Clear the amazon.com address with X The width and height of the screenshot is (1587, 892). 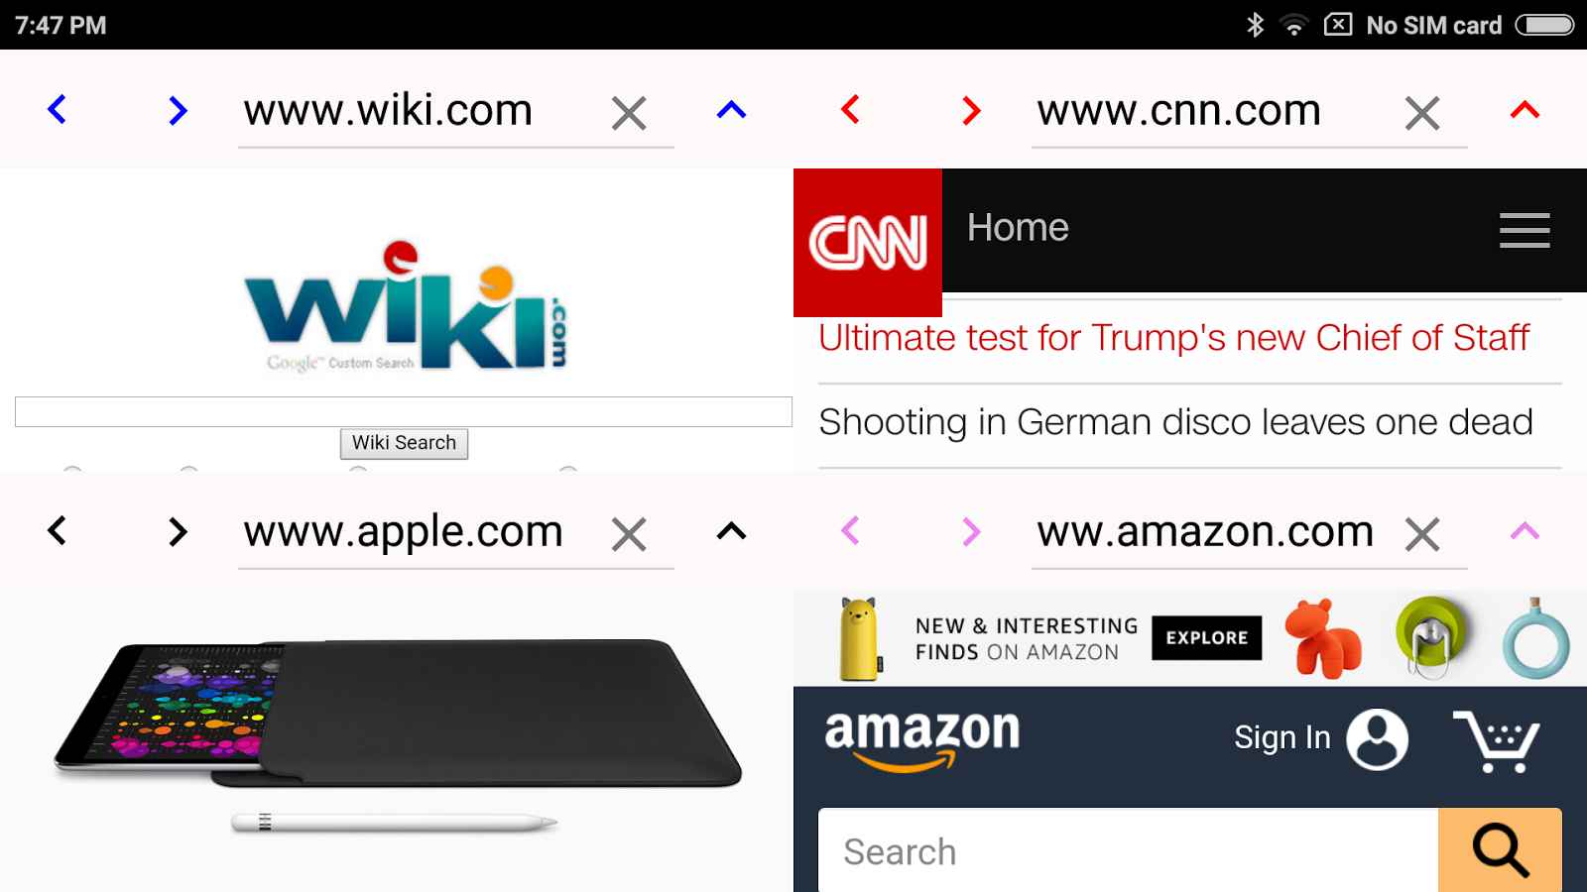pyautogui.click(x=1422, y=534)
